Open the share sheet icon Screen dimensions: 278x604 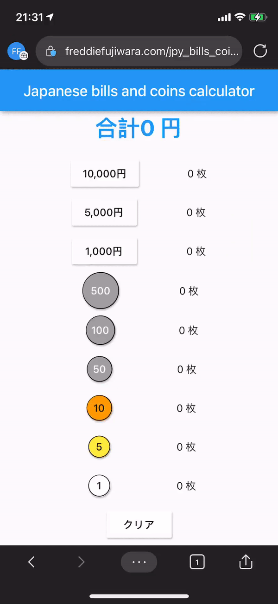click(x=245, y=562)
